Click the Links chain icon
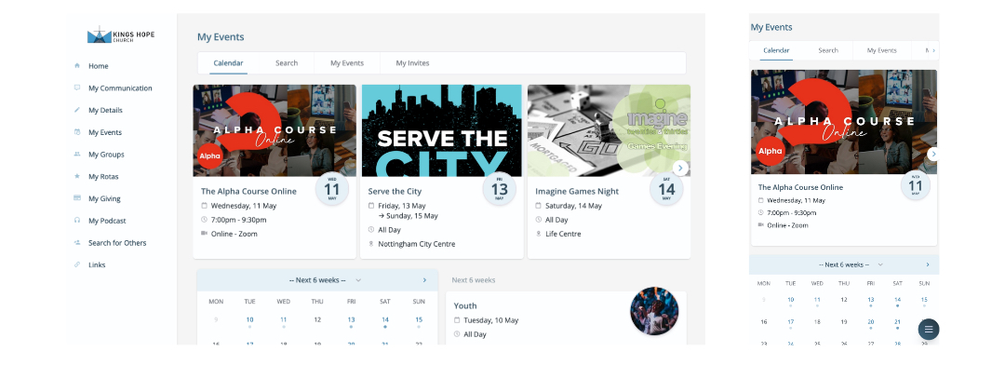The image size is (1005, 379). click(77, 264)
